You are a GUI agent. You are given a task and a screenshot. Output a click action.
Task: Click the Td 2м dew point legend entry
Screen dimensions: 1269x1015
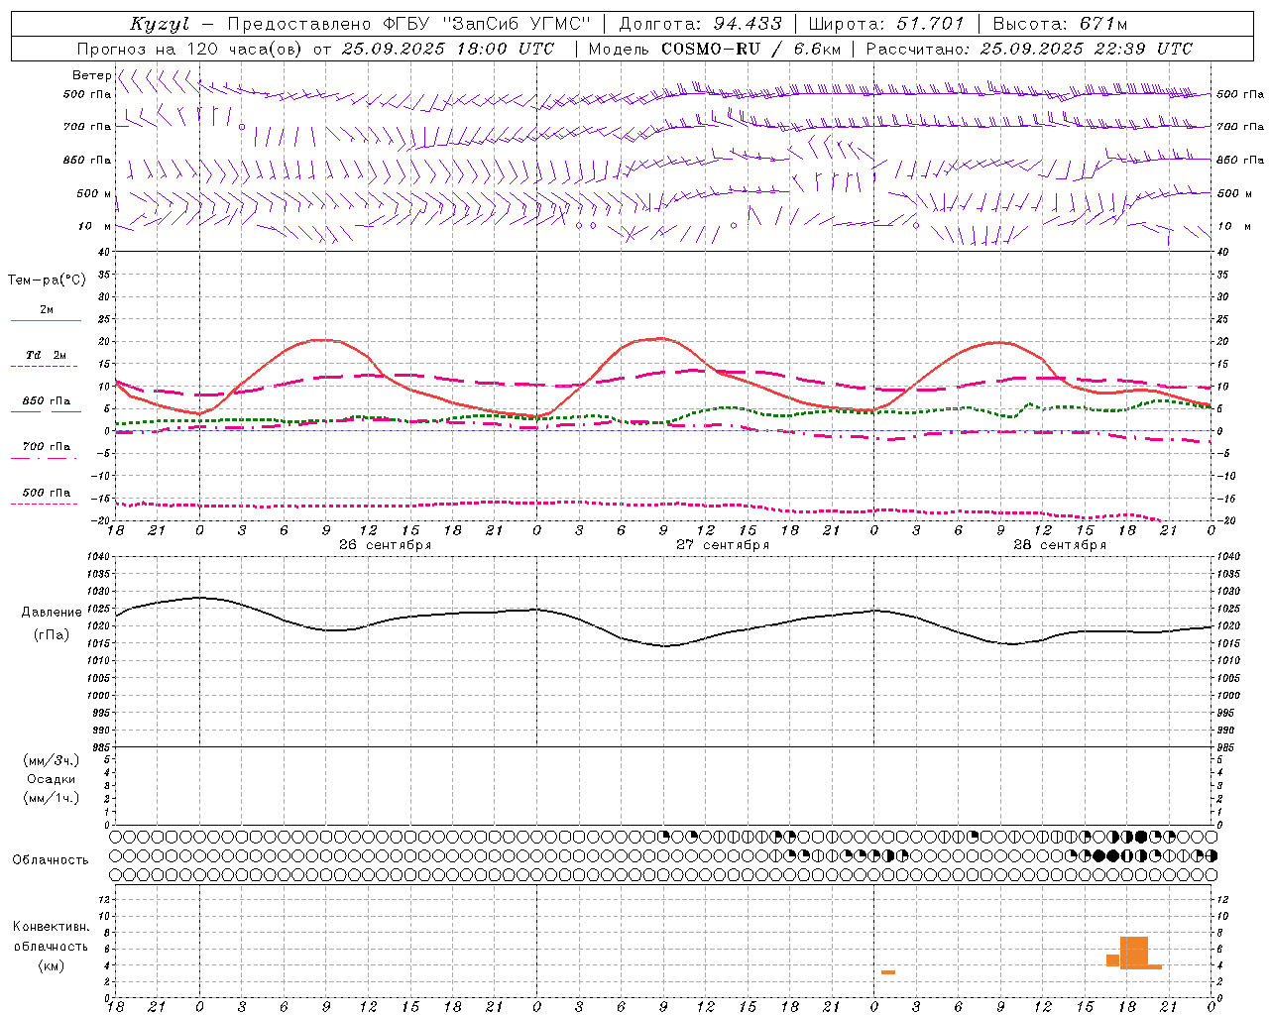(46, 354)
